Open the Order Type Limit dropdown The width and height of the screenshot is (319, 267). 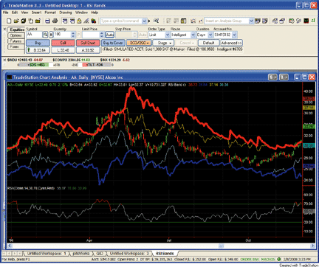pos(168,35)
